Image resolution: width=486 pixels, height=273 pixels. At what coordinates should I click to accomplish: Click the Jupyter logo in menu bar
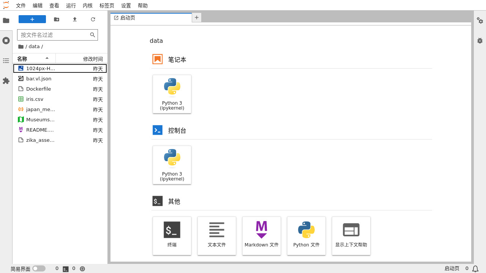pos(6,5)
